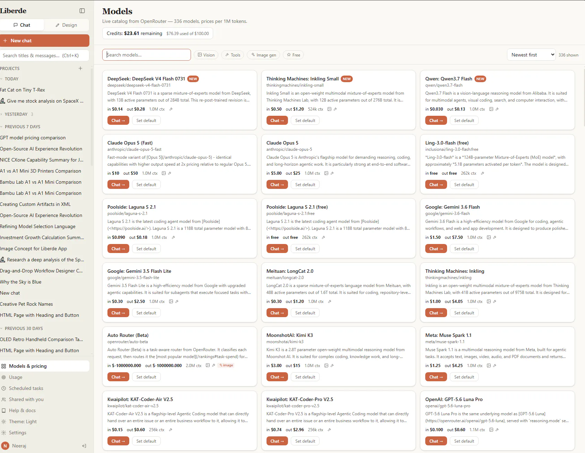This screenshot has height=453, width=585.
Task: Set Qwen3.7 Flash as default
Action: click(464, 120)
